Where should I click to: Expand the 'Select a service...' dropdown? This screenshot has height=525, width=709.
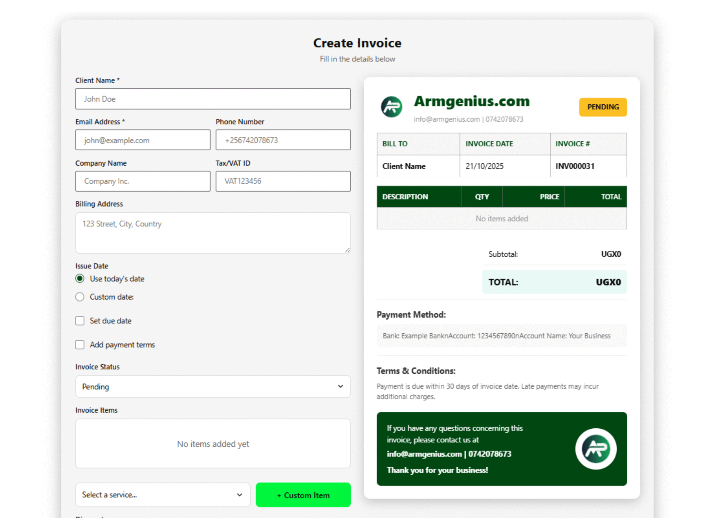point(162,495)
